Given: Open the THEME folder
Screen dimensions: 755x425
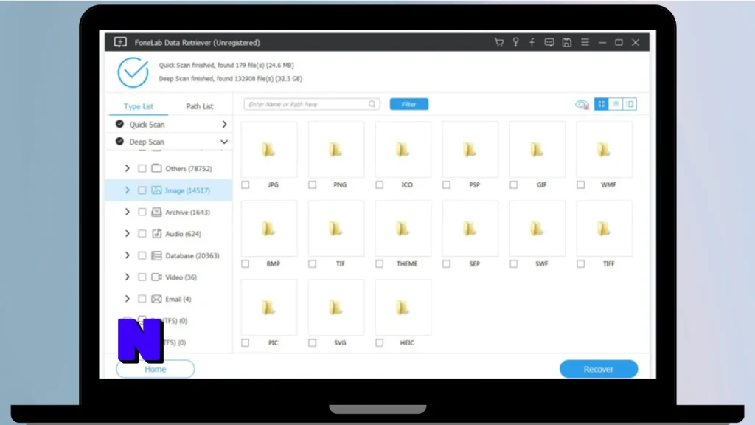Looking at the screenshot, I should pos(403,229).
